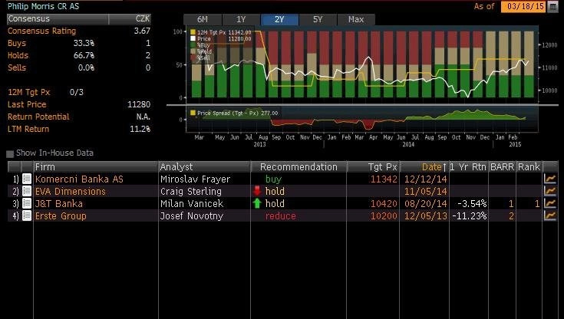Open the calendar picker next to the date
Screen dimensions: 564x319
pos(552,6)
